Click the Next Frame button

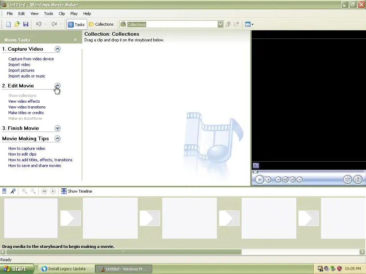(292, 180)
